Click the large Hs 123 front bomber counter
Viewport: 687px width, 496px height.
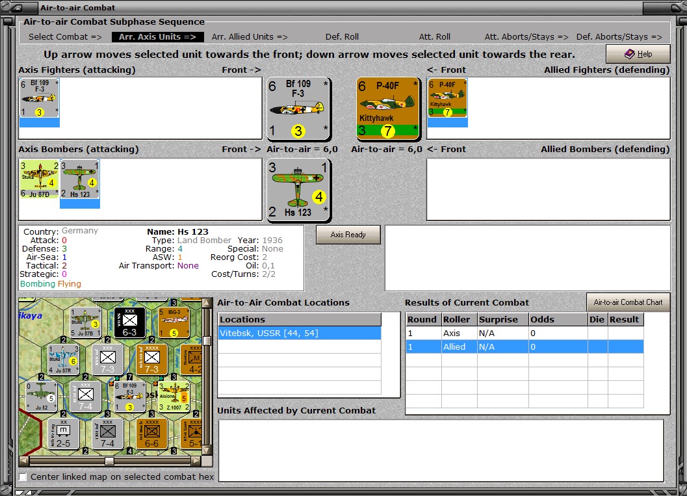(x=299, y=190)
